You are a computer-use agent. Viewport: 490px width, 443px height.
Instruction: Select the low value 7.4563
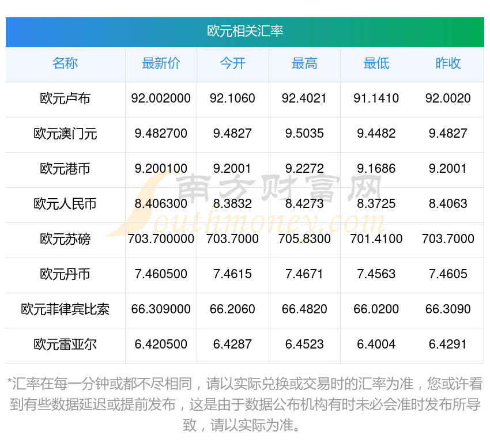coord(376,274)
